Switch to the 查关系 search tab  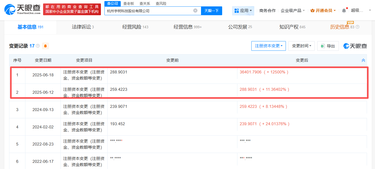coord(145,3)
